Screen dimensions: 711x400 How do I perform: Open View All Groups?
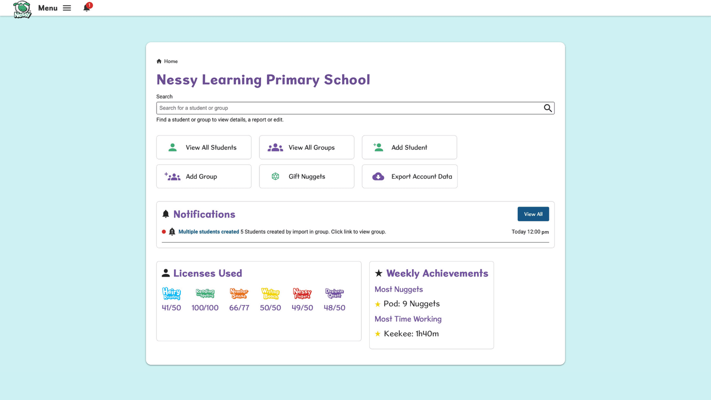[x=306, y=147]
